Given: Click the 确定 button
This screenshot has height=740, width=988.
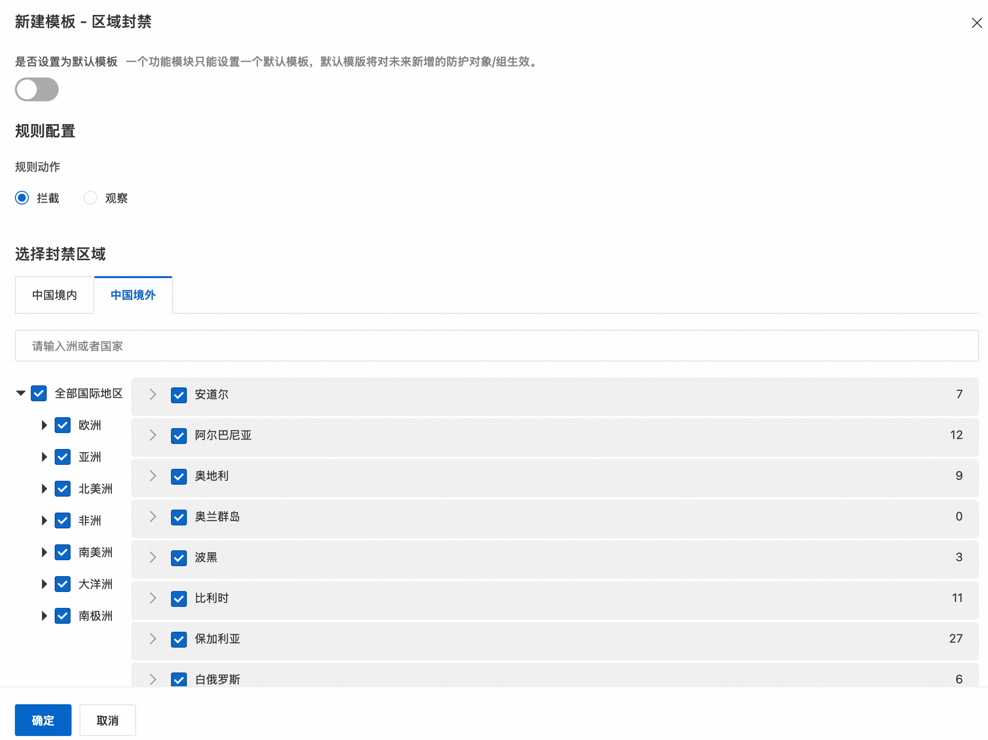Looking at the screenshot, I should [x=43, y=720].
